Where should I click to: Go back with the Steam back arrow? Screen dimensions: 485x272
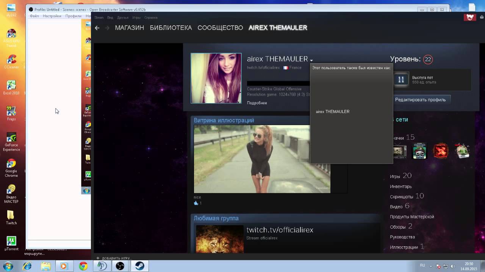[97, 28]
